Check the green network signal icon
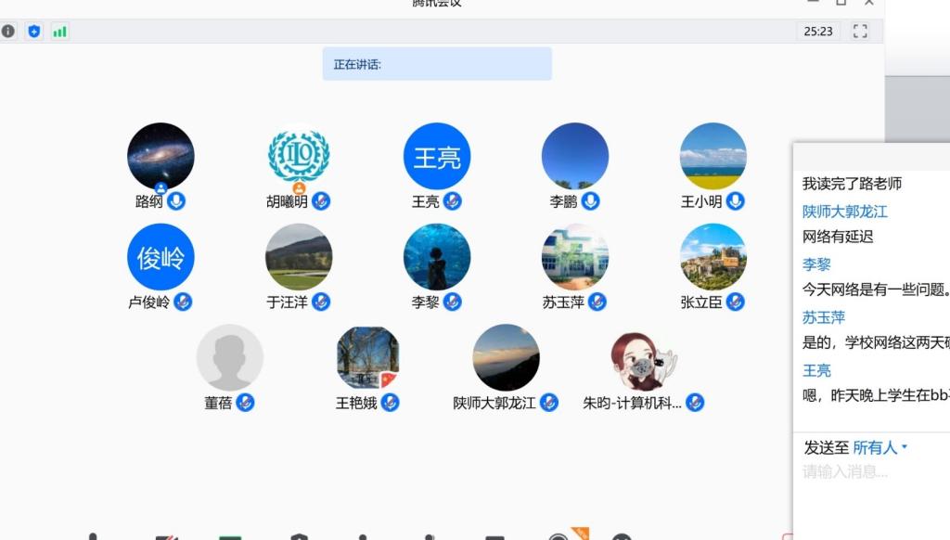The height and width of the screenshot is (540, 950). (x=59, y=32)
